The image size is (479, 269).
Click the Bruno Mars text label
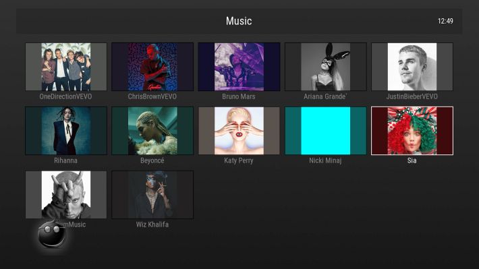(x=239, y=96)
